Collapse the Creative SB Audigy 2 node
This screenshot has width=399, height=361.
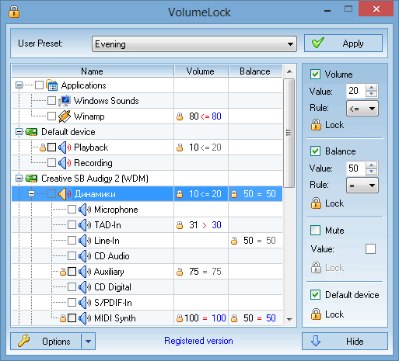[x=19, y=179]
